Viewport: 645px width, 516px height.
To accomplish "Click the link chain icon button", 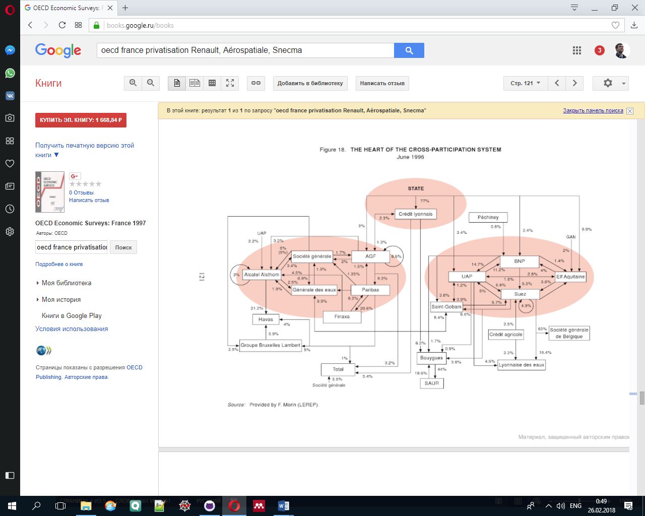I will point(256,83).
